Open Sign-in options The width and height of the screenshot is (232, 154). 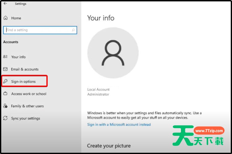point(24,82)
